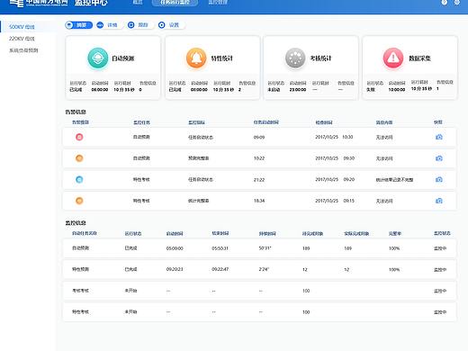This screenshot has width=468, height=351.
Task: Open top navigation item left of highlighted tab
Action: pos(138,3)
